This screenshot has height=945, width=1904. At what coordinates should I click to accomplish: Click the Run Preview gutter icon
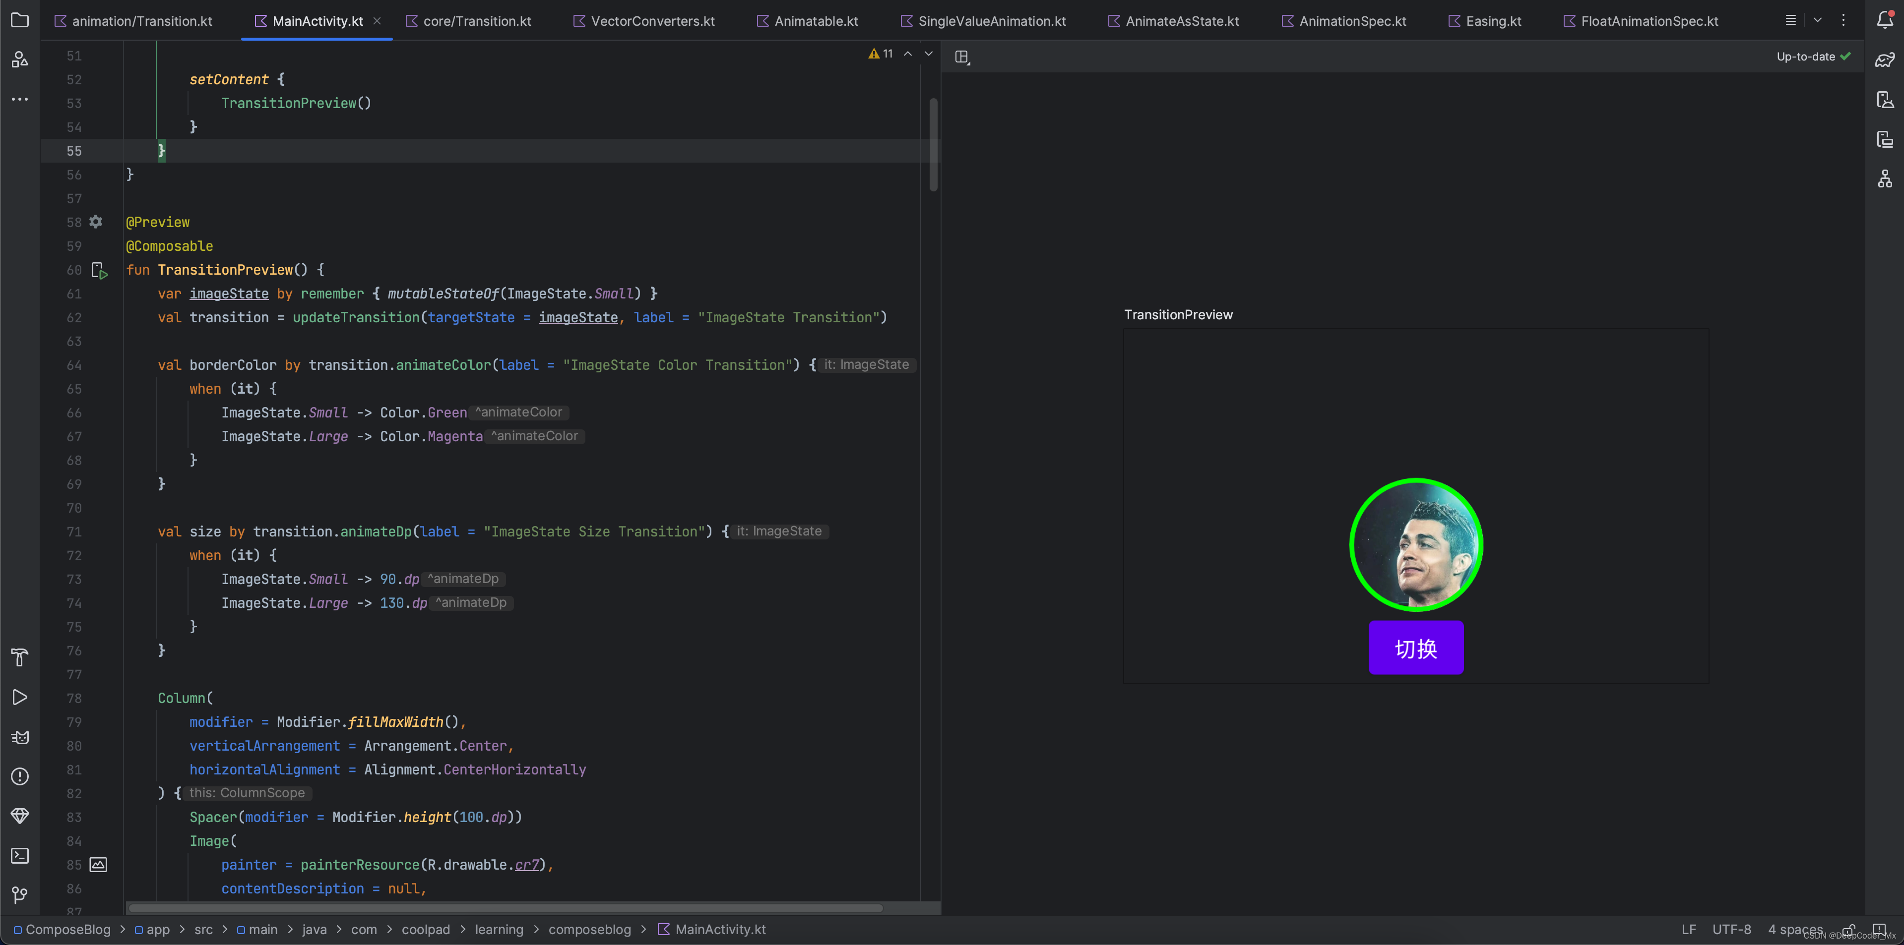point(99,270)
